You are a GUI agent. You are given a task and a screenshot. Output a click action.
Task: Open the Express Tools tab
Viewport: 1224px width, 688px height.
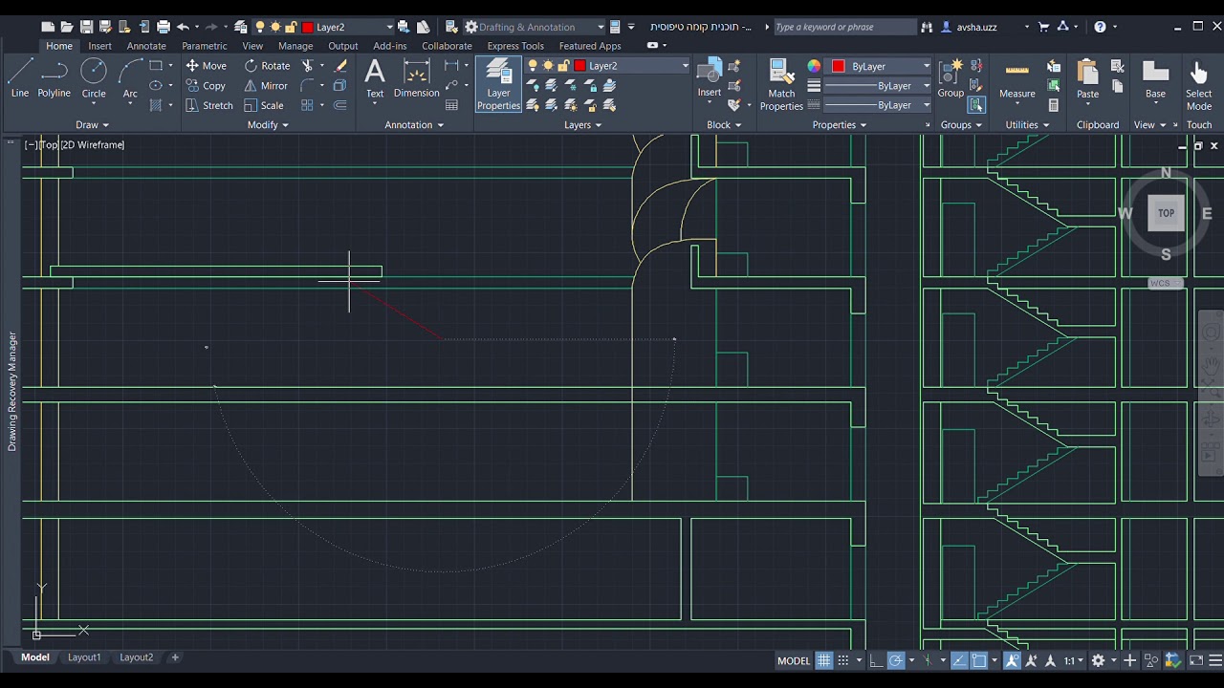(515, 46)
